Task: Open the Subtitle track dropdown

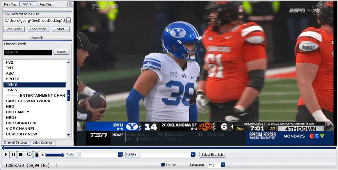Action: pos(193,155)
